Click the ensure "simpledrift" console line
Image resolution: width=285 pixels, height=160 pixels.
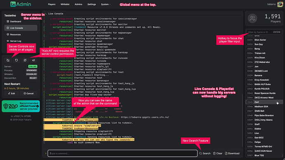click(72, 126)
